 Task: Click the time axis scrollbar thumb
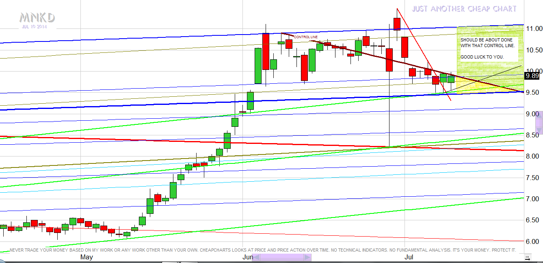(281, 257)
